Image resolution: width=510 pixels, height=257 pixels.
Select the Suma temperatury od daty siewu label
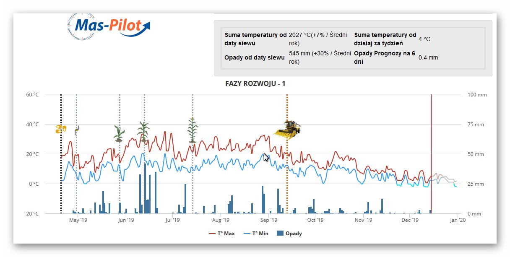(255, 39)
